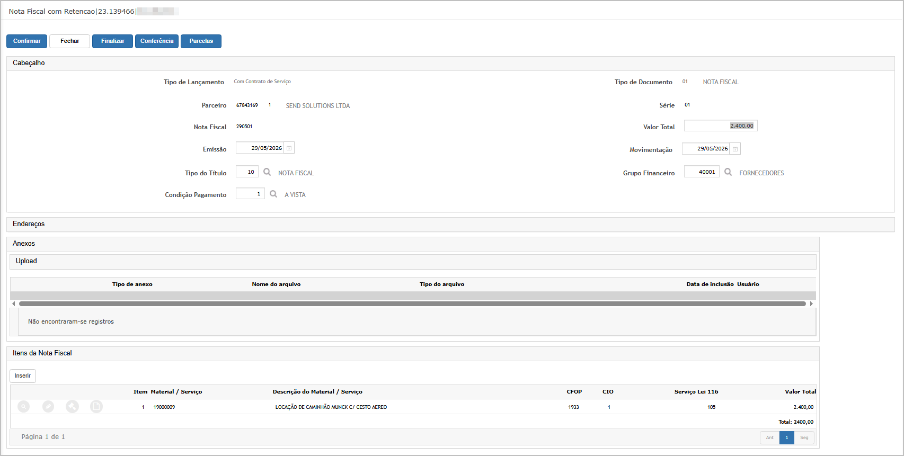The width and height of the screenshot is (904, 456).
Task: Click the Confirmar button
Action: [27, 41]
